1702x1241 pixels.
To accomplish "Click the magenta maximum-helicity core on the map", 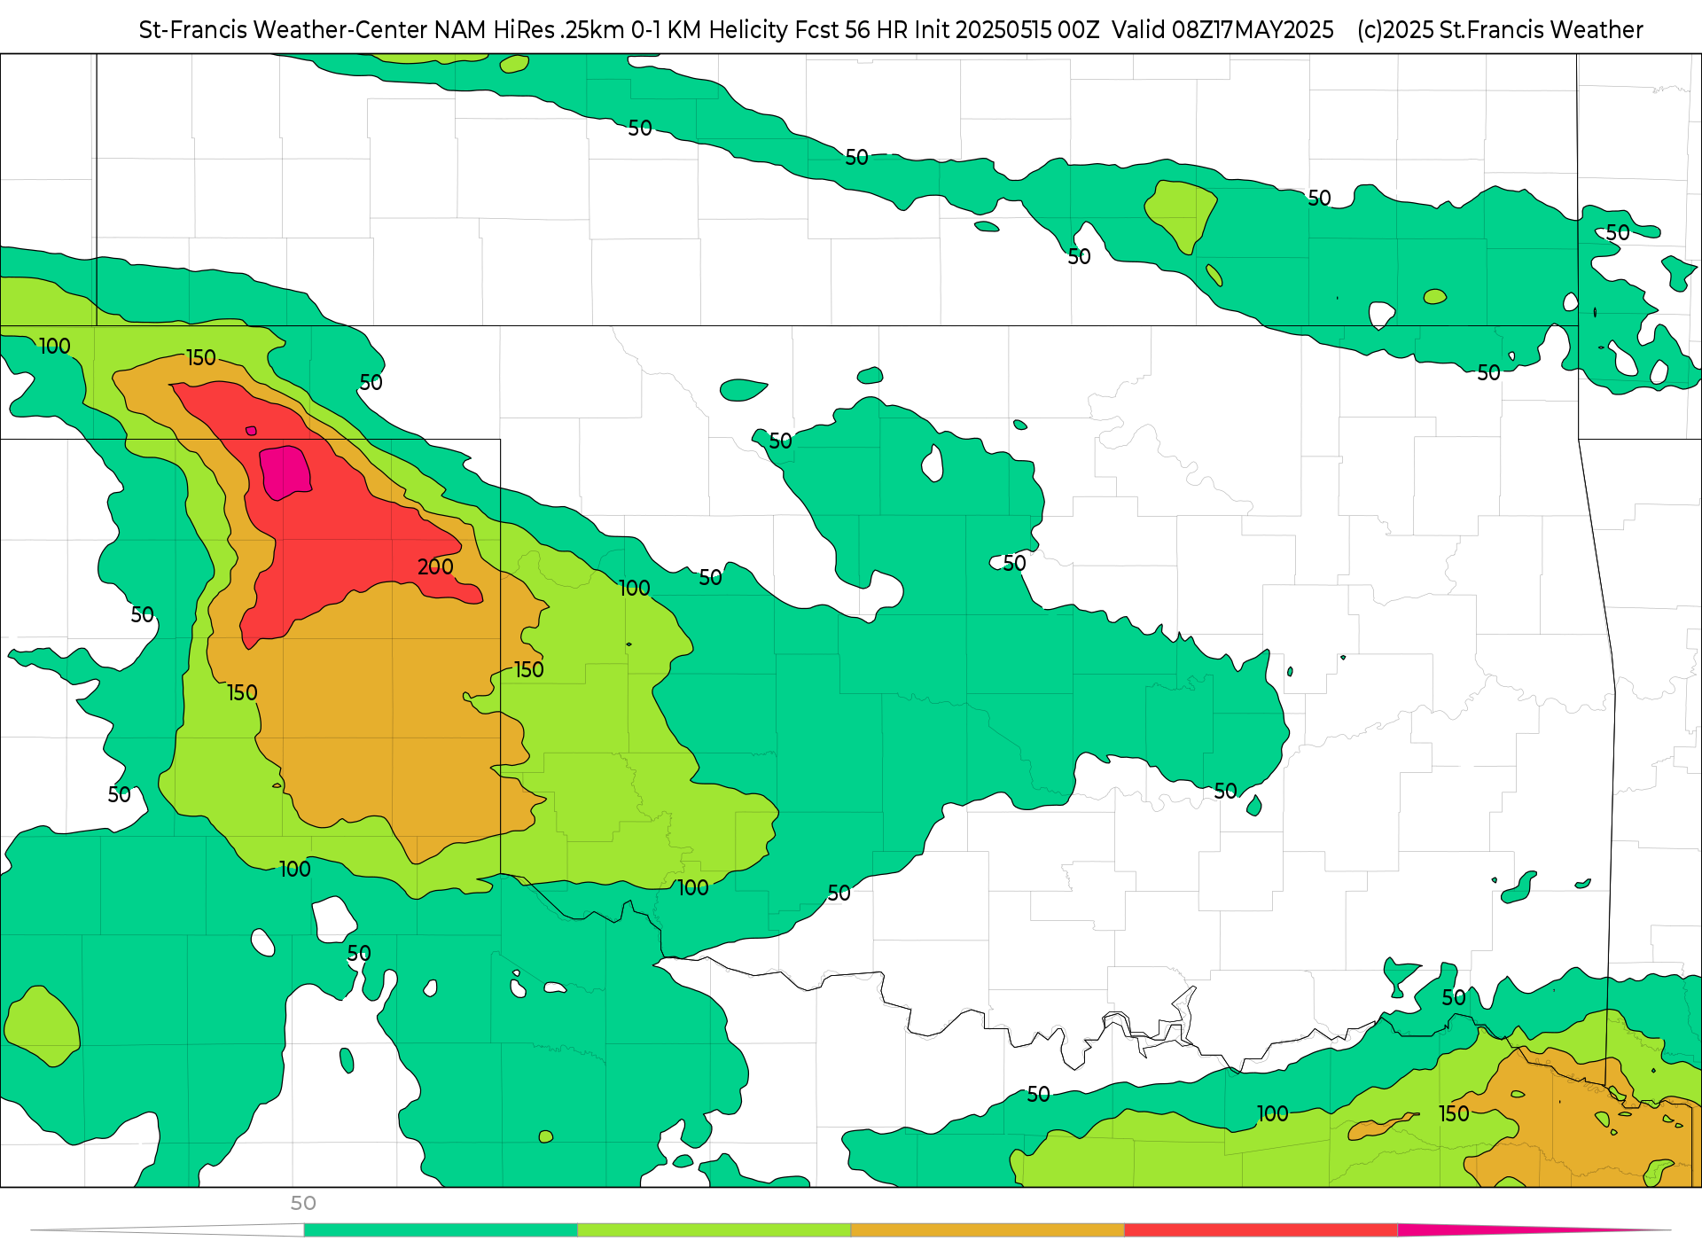I will (285, 472).
